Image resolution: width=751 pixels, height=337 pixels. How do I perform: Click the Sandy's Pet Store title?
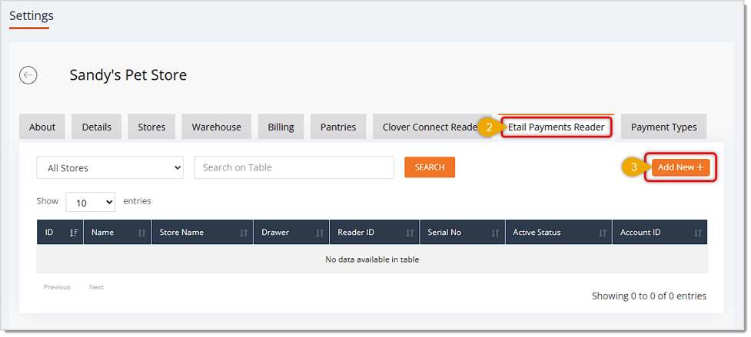pyautogui.click(x=128, y=75)
